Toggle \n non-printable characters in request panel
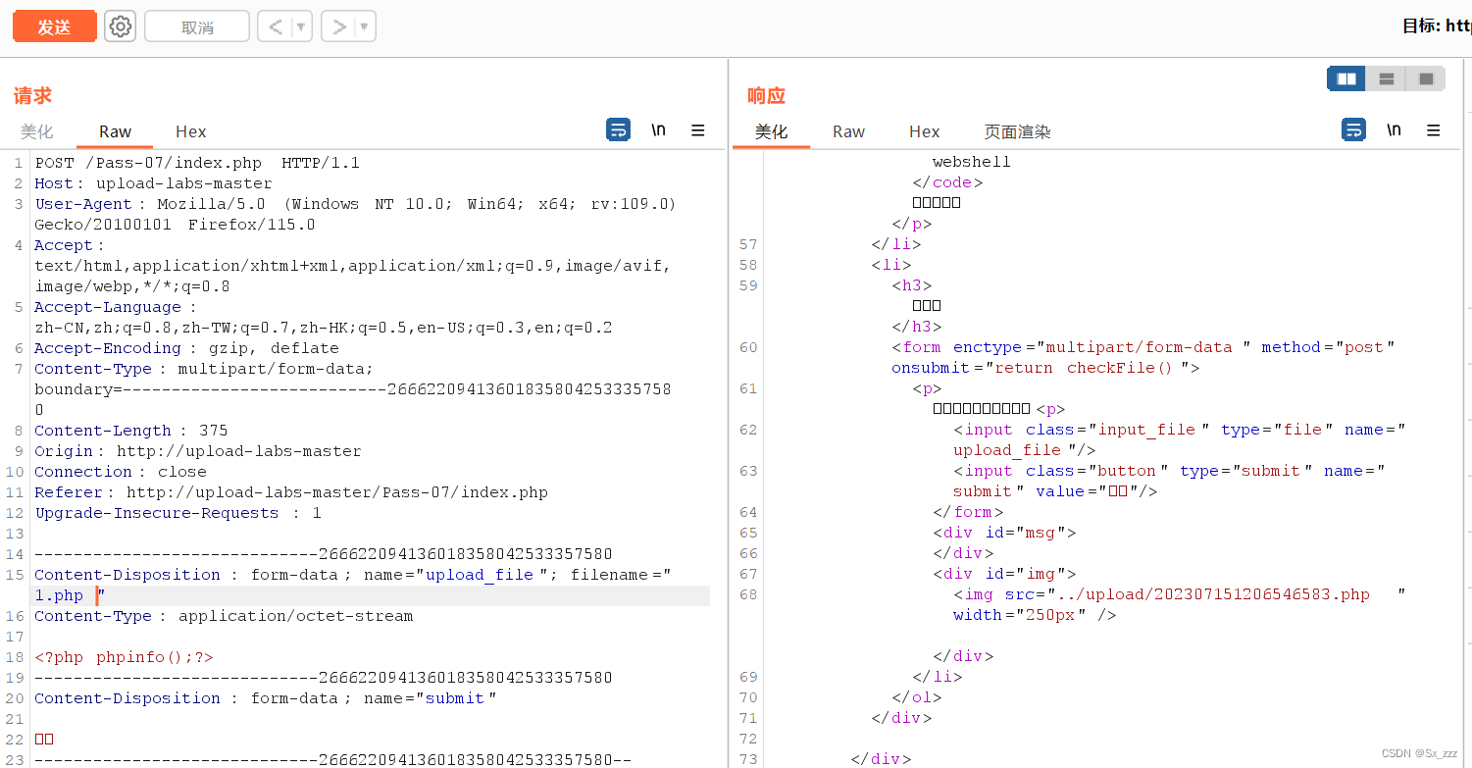 (659, 129)
